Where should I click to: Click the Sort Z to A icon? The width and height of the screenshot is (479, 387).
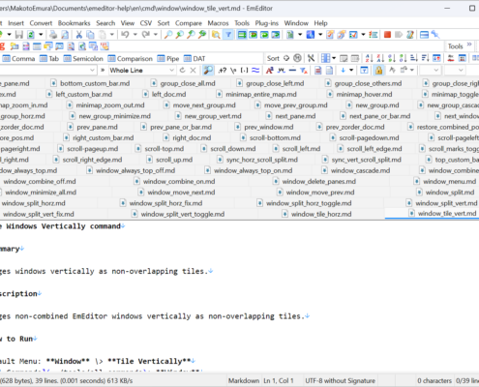coord(380,58)
